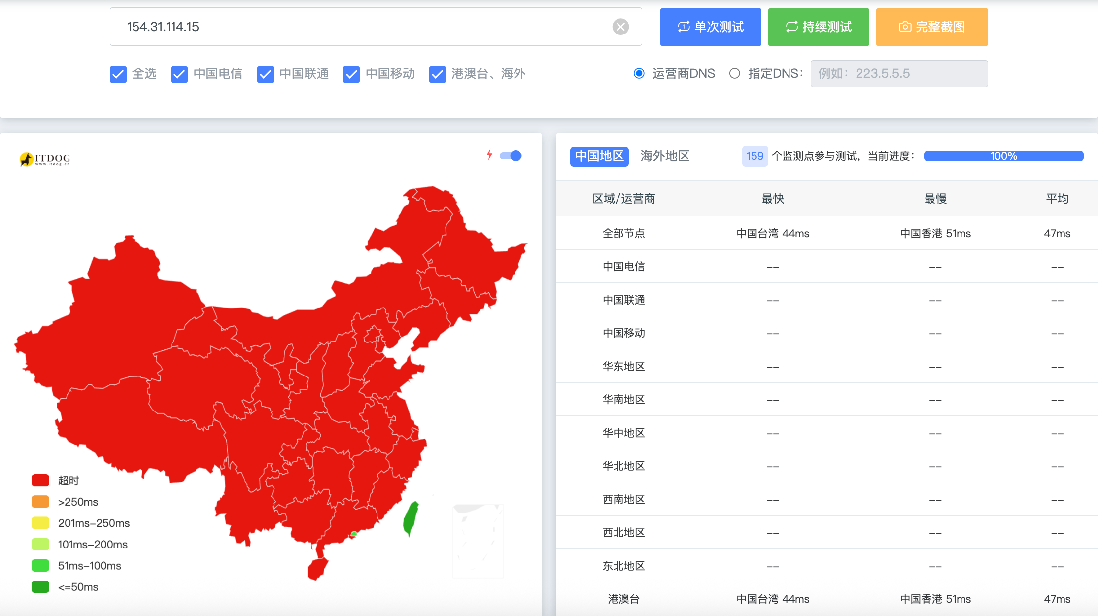Click the camera icon on screenshot button
1098x616 pixels.
[x=905, y=27]
